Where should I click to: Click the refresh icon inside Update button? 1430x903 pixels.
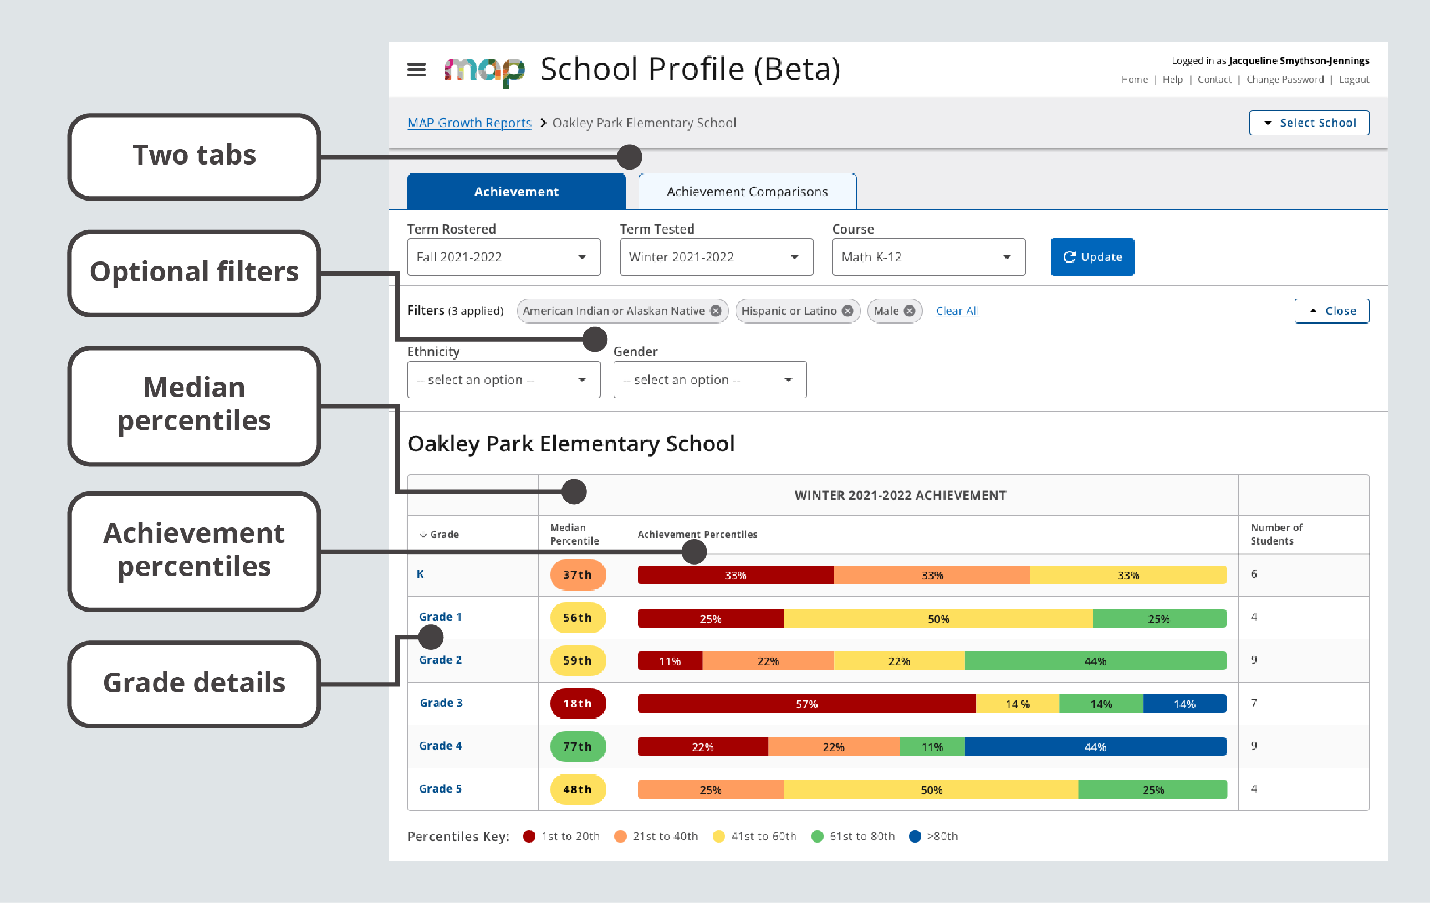[1069, 257]
